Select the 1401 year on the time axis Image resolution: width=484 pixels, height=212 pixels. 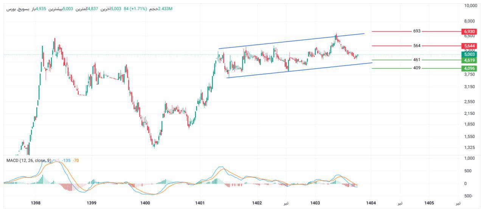[200, 203]
